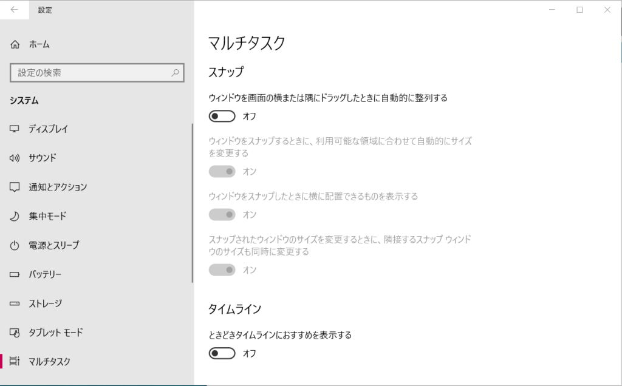Click the back arrow icon in title bar
Viewport: 622px width, 386px height.
15,10
